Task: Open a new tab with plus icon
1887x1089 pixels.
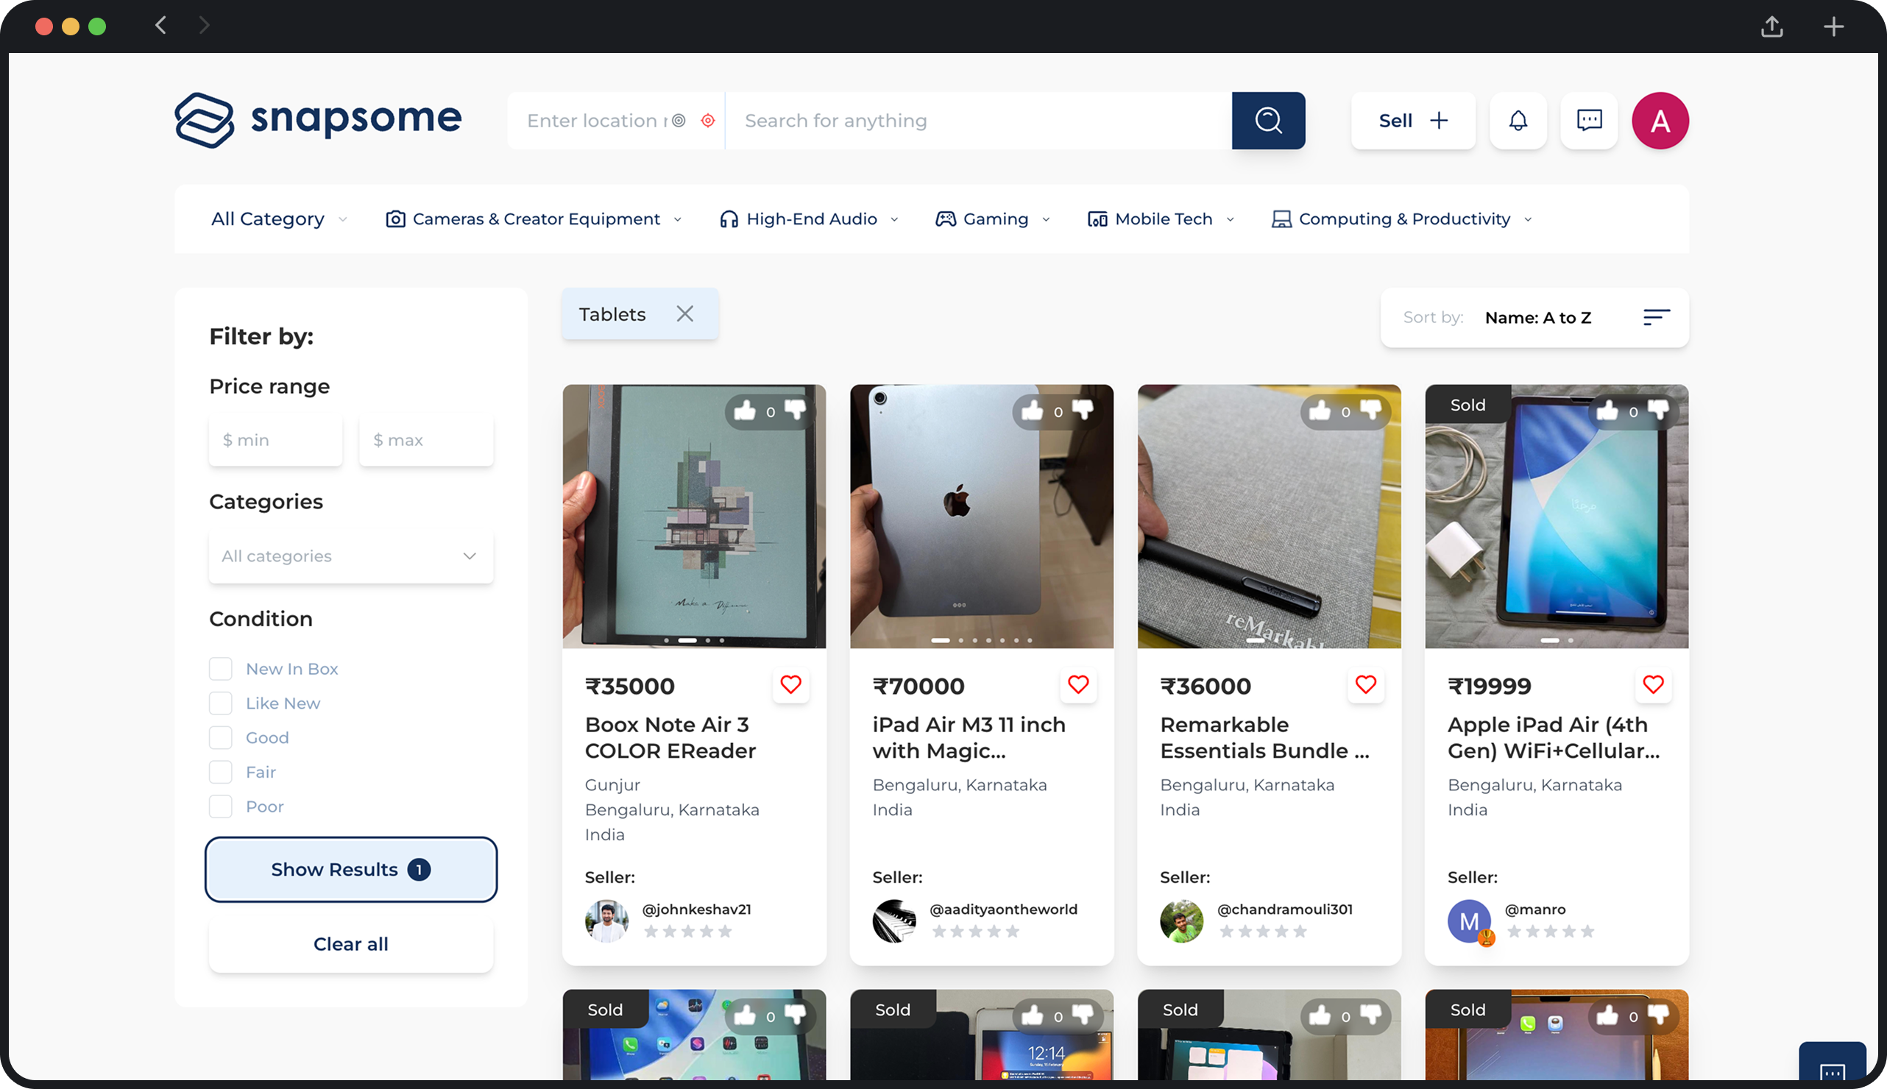Action: point(1833,27)
